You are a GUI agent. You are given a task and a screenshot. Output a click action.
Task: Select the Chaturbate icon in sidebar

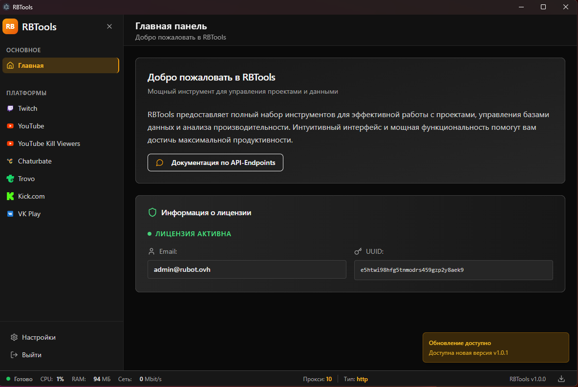(10, 161)
